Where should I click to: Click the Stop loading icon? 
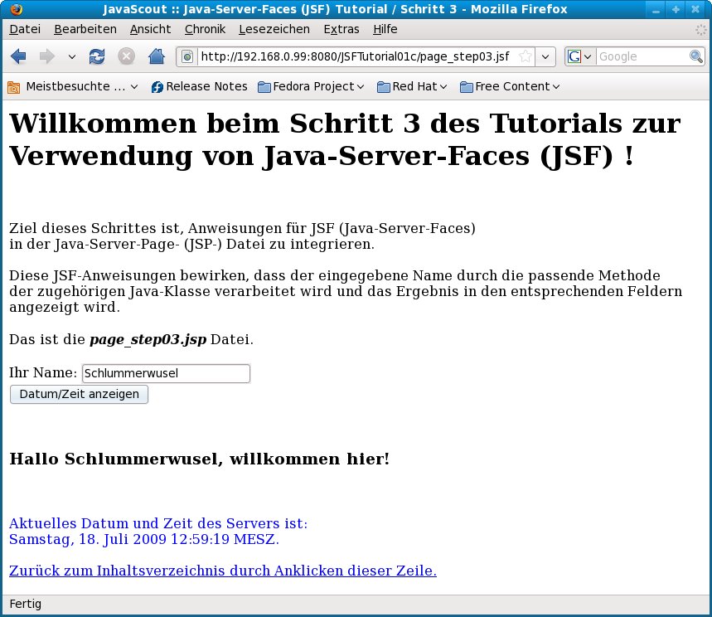[x=126, y=56]
